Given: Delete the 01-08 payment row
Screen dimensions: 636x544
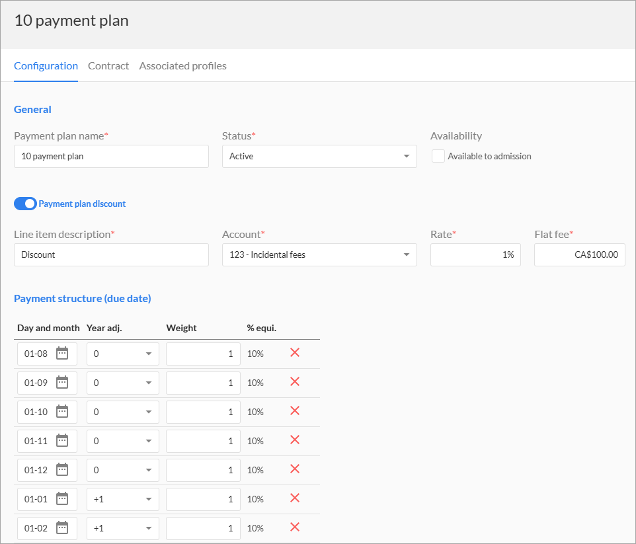Looking at the screenshot, I should 295,352.
